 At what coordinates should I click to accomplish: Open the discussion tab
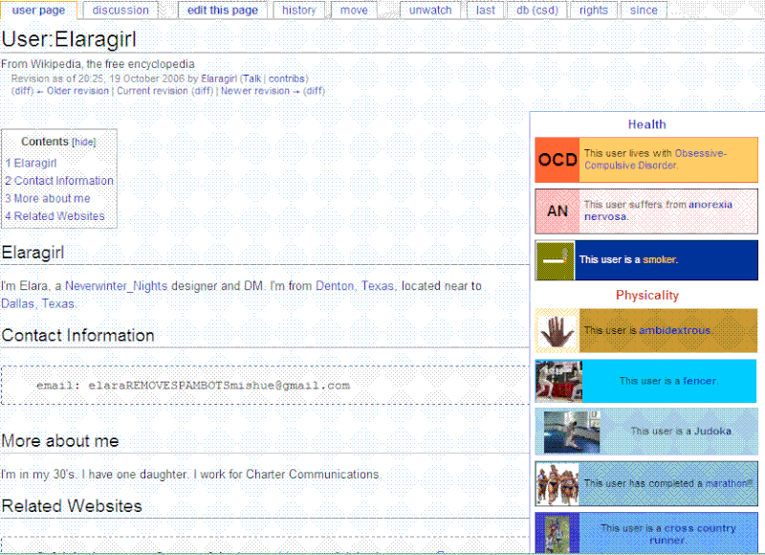tap(120, 11)
